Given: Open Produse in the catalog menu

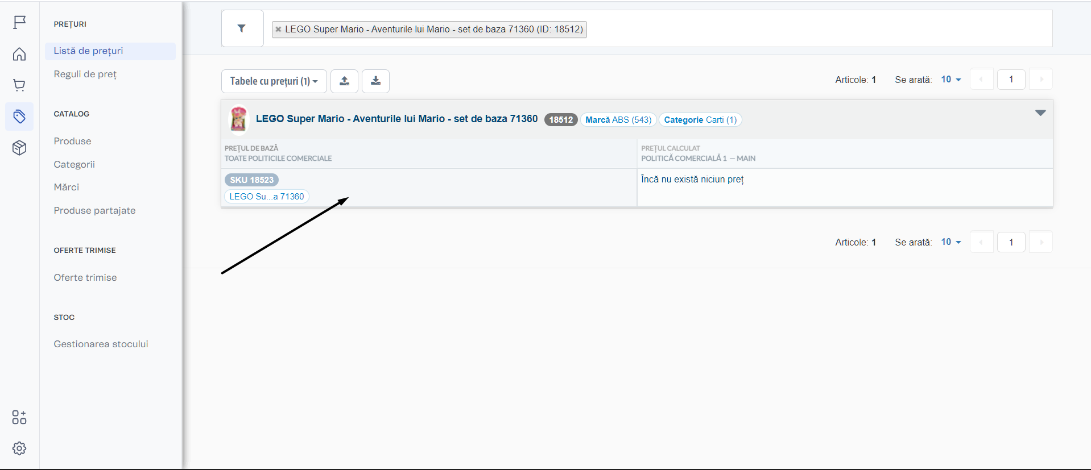Looking at the screenshot, I should (x=72, y=141).
